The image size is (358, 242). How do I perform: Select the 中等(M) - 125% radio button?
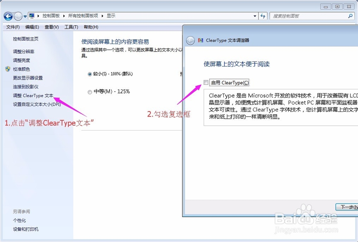point(89,92)
